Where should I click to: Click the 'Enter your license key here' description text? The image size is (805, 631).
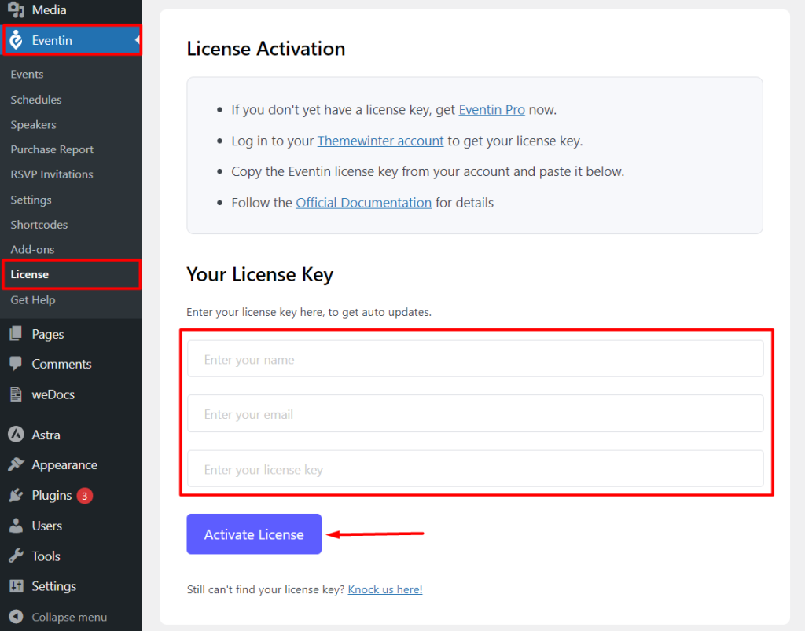coord(308,312)
